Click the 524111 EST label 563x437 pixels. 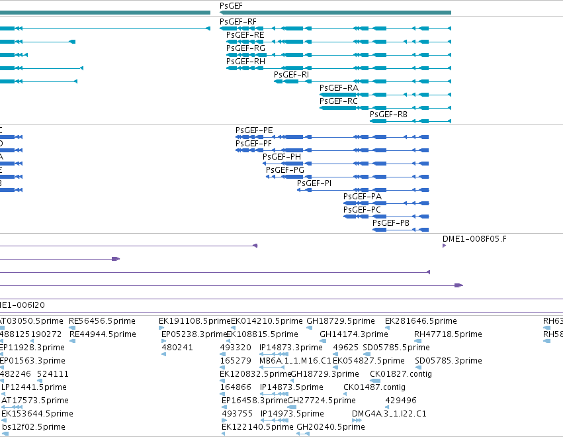pos(53,375)
